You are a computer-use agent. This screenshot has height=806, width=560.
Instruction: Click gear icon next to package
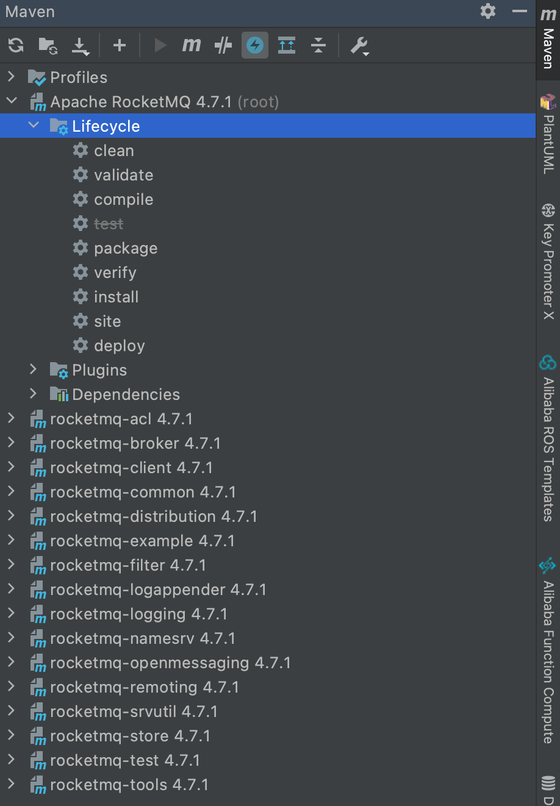pos(81,248)
